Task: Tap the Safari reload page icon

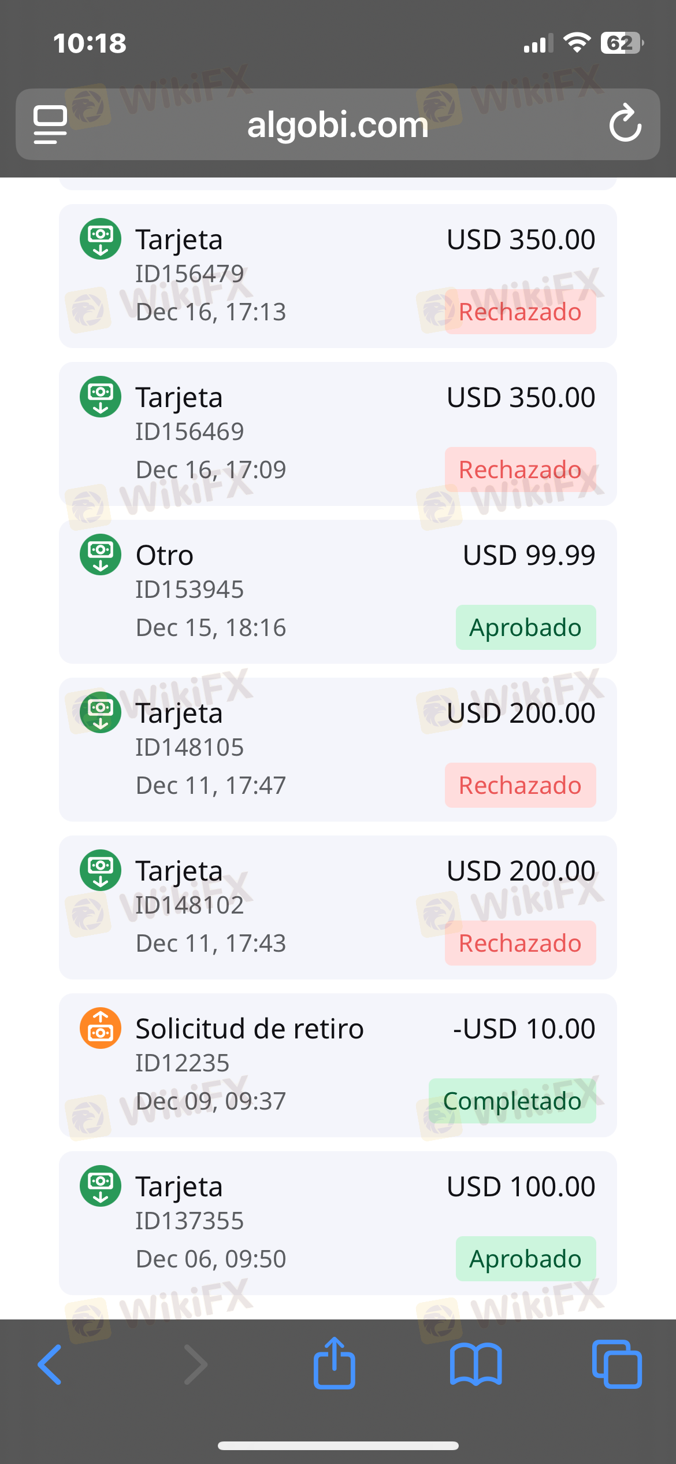Action: click(x=625, y=123)
